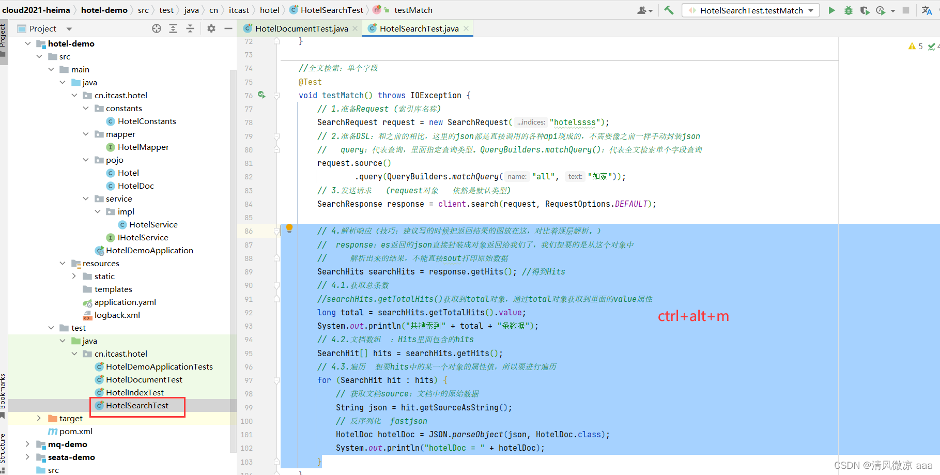This screenshot has width=940, height=475.
Task: Select pom.xml in project tree
Action: 70,431
